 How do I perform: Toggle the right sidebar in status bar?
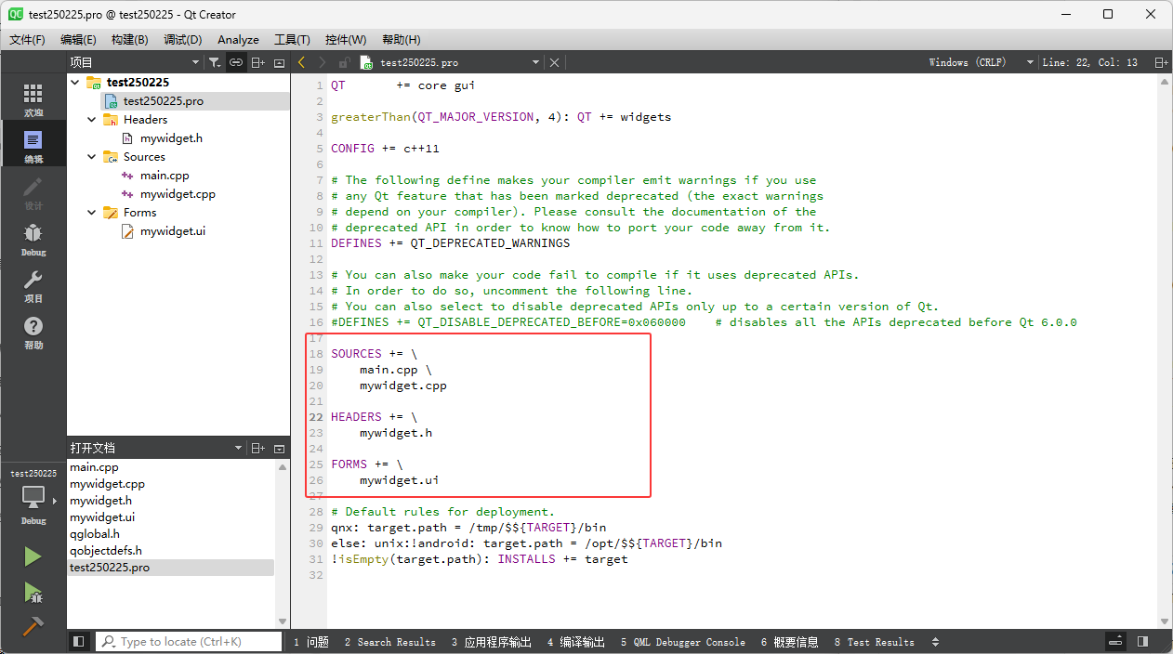[1142, 642]
